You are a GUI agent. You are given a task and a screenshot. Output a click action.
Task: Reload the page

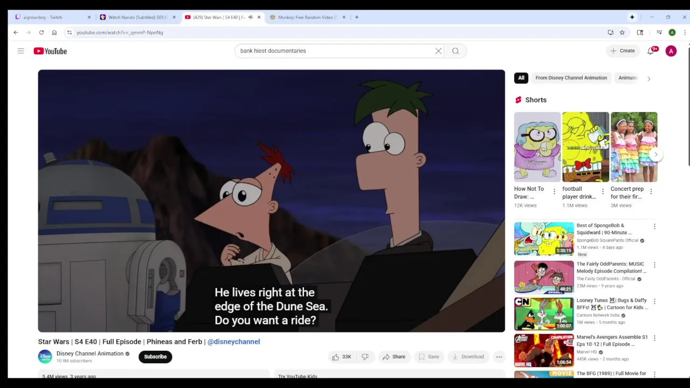coord(41,32)
